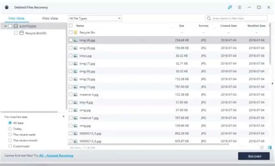Check the Recycle Bin folder row checkbox
Viewport: 275px width, 166px height.
71,32
